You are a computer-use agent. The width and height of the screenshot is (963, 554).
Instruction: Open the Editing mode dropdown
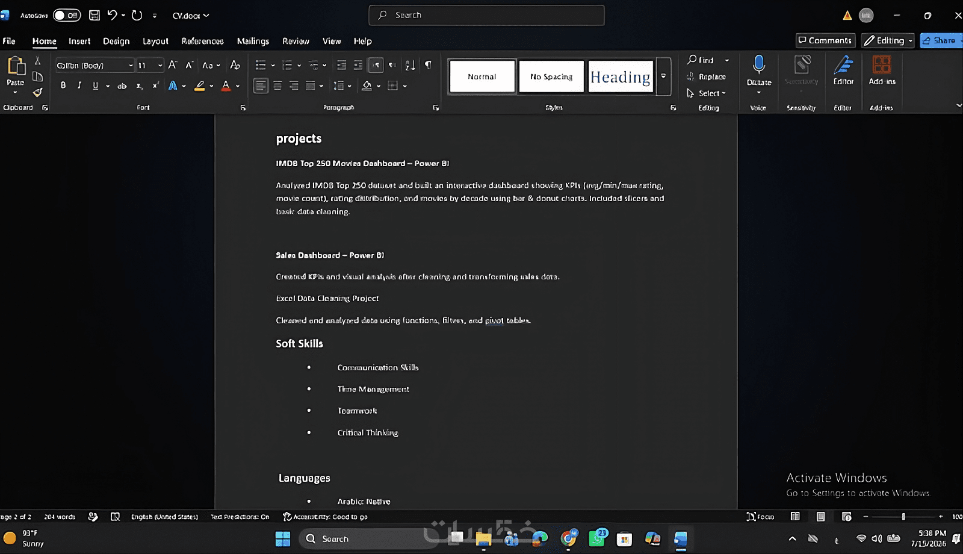(888, 40)
